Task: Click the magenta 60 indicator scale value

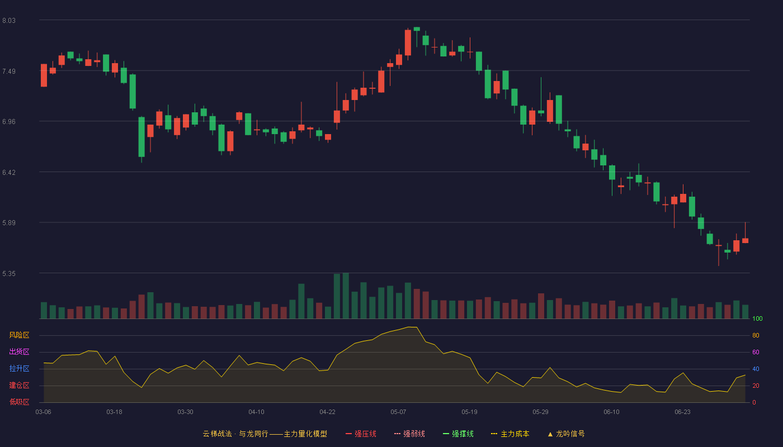Action: 756,353
